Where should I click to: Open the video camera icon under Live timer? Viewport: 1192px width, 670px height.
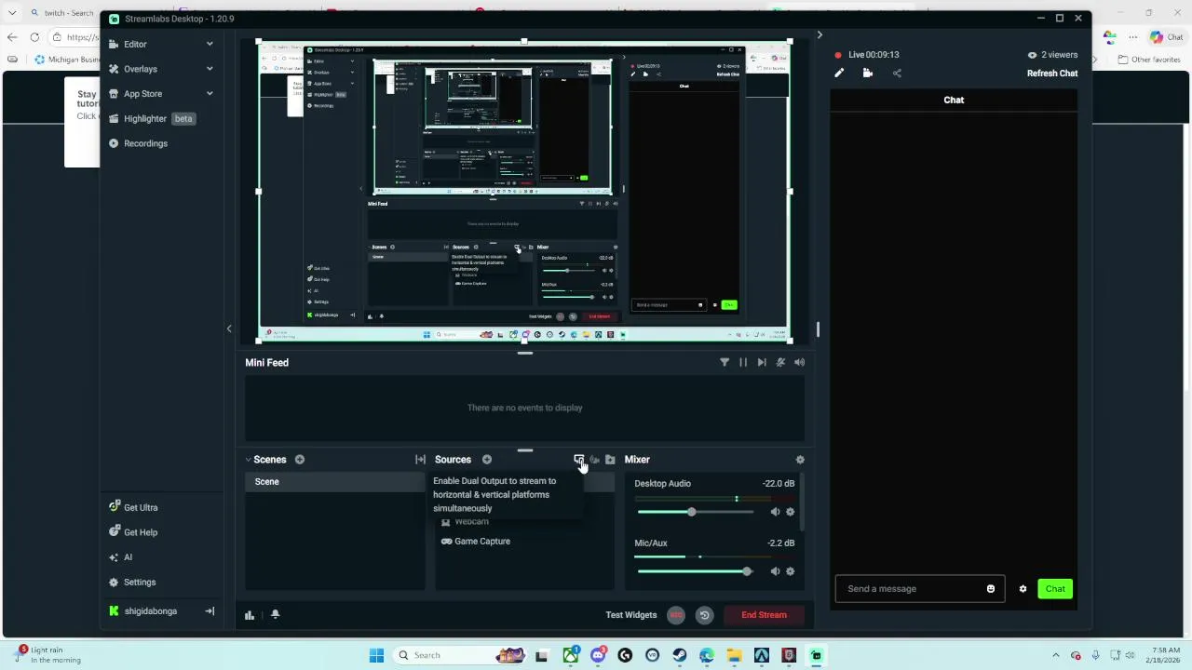point(868,74)
